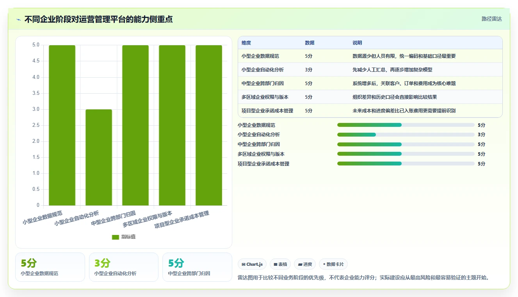Open the 3分 小型企业自动化分析 data card
518x297 pixels.
(124, 267)
